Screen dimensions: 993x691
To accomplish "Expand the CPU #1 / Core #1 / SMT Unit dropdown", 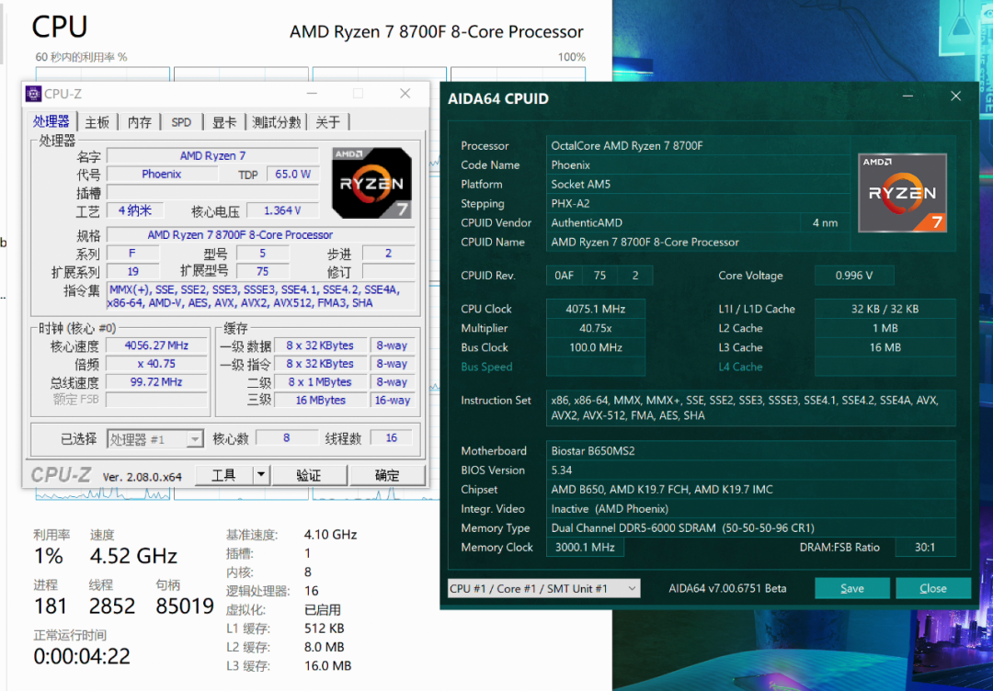I will coord(544,588).
